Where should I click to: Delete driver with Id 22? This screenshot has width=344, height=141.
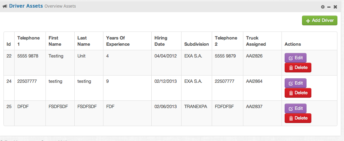298,68
